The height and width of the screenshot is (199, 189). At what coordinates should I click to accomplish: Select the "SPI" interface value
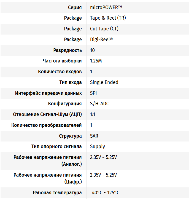93,93
